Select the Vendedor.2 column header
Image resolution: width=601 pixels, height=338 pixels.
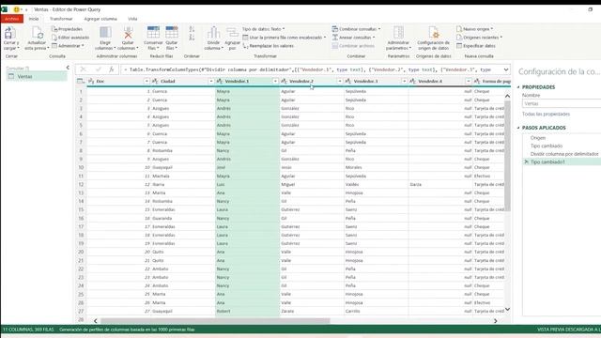point(301,82)
